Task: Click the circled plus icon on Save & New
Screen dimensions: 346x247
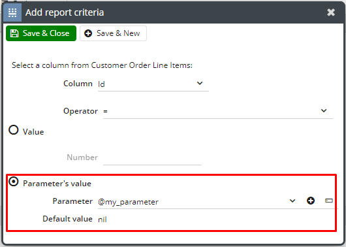Action: click(x=88, y=33)
